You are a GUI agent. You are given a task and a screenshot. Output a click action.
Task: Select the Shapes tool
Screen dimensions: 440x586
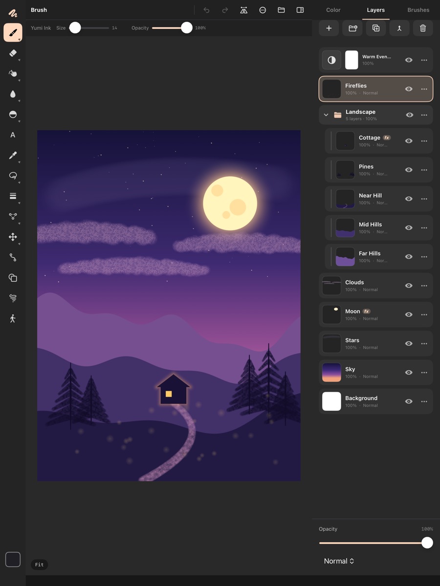[x=13, y=278]
